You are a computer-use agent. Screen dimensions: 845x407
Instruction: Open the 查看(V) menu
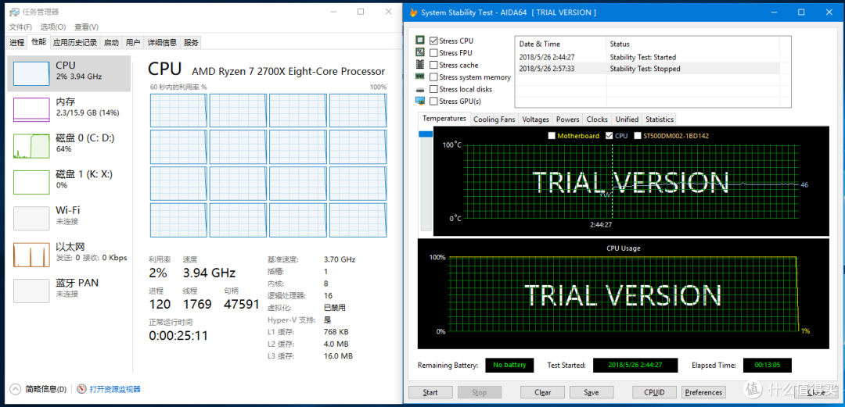tap(86, 27)
